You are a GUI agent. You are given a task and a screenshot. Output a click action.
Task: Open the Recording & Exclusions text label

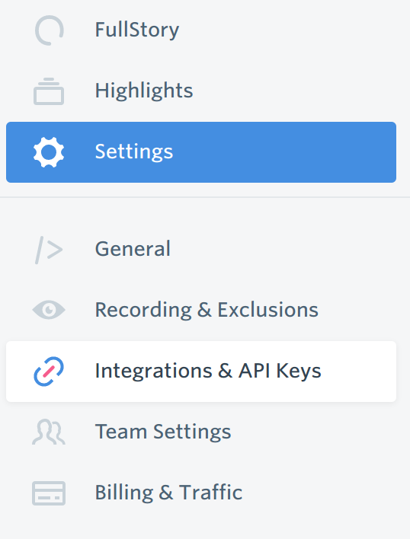(207, 310)
